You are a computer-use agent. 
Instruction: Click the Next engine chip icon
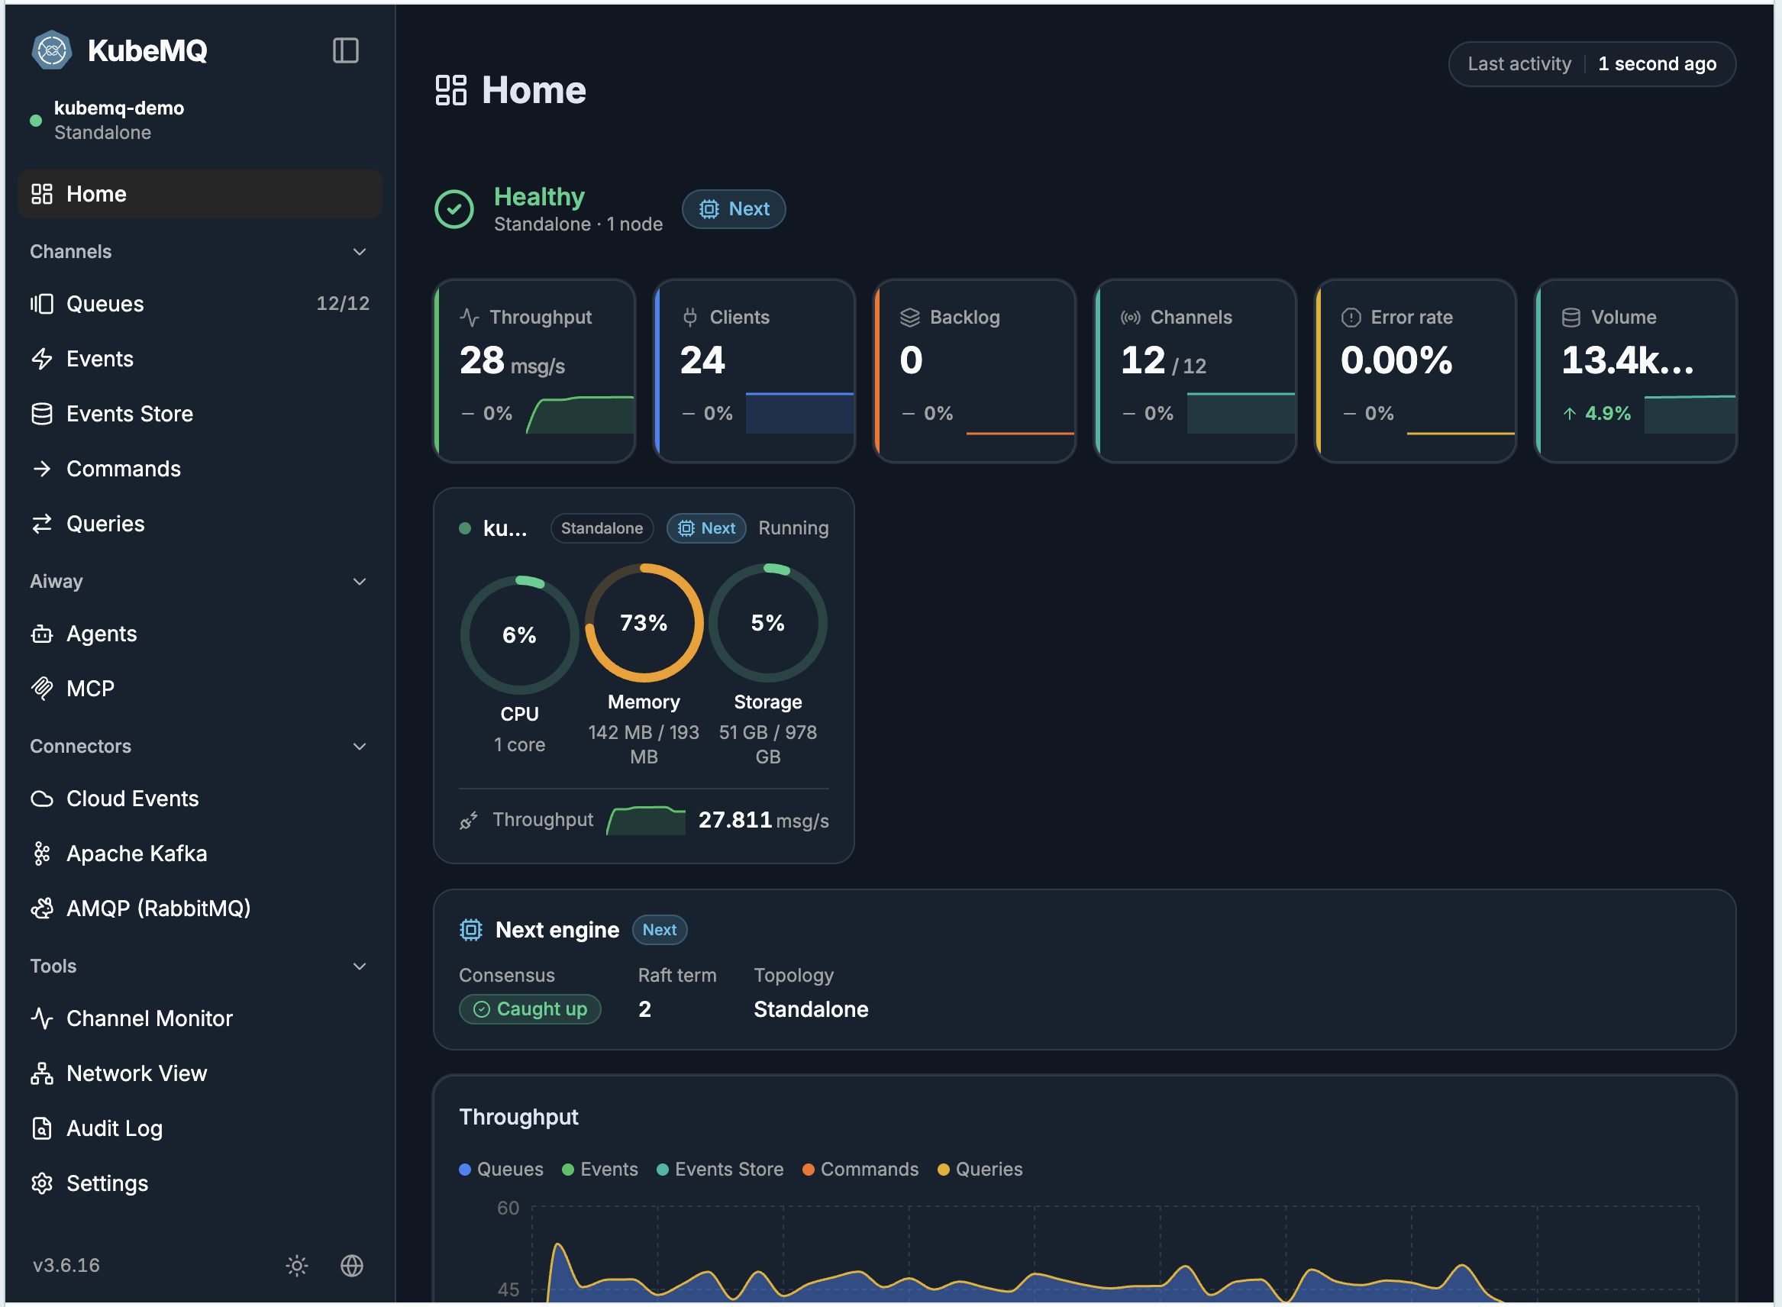click(471, 931)
